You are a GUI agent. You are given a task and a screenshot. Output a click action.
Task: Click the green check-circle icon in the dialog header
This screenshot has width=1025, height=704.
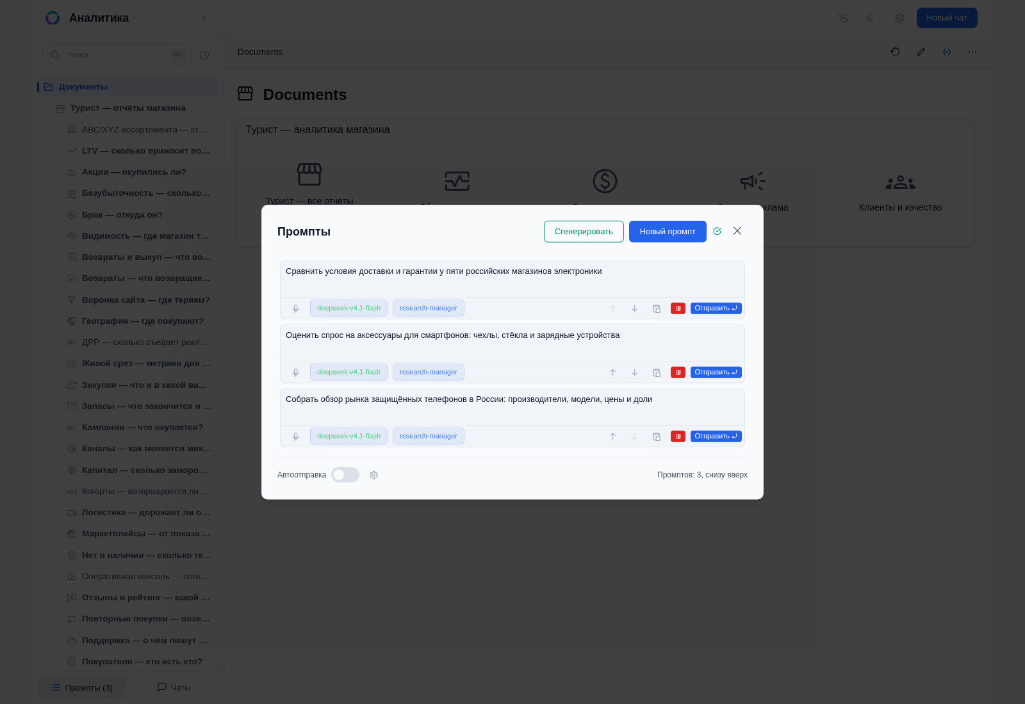click(x=717, y=231)
